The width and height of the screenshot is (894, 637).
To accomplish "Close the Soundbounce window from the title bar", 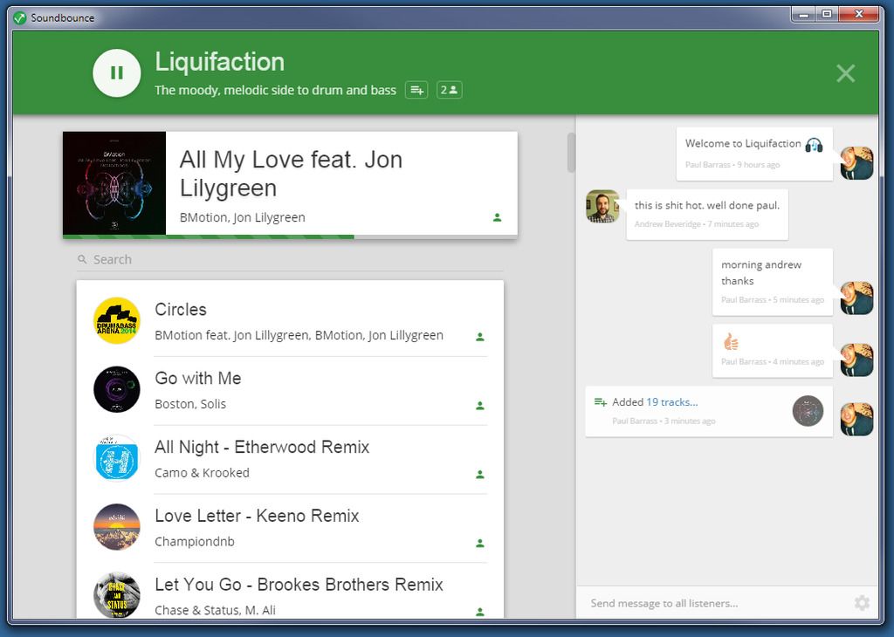I will [x=859, y=14].
